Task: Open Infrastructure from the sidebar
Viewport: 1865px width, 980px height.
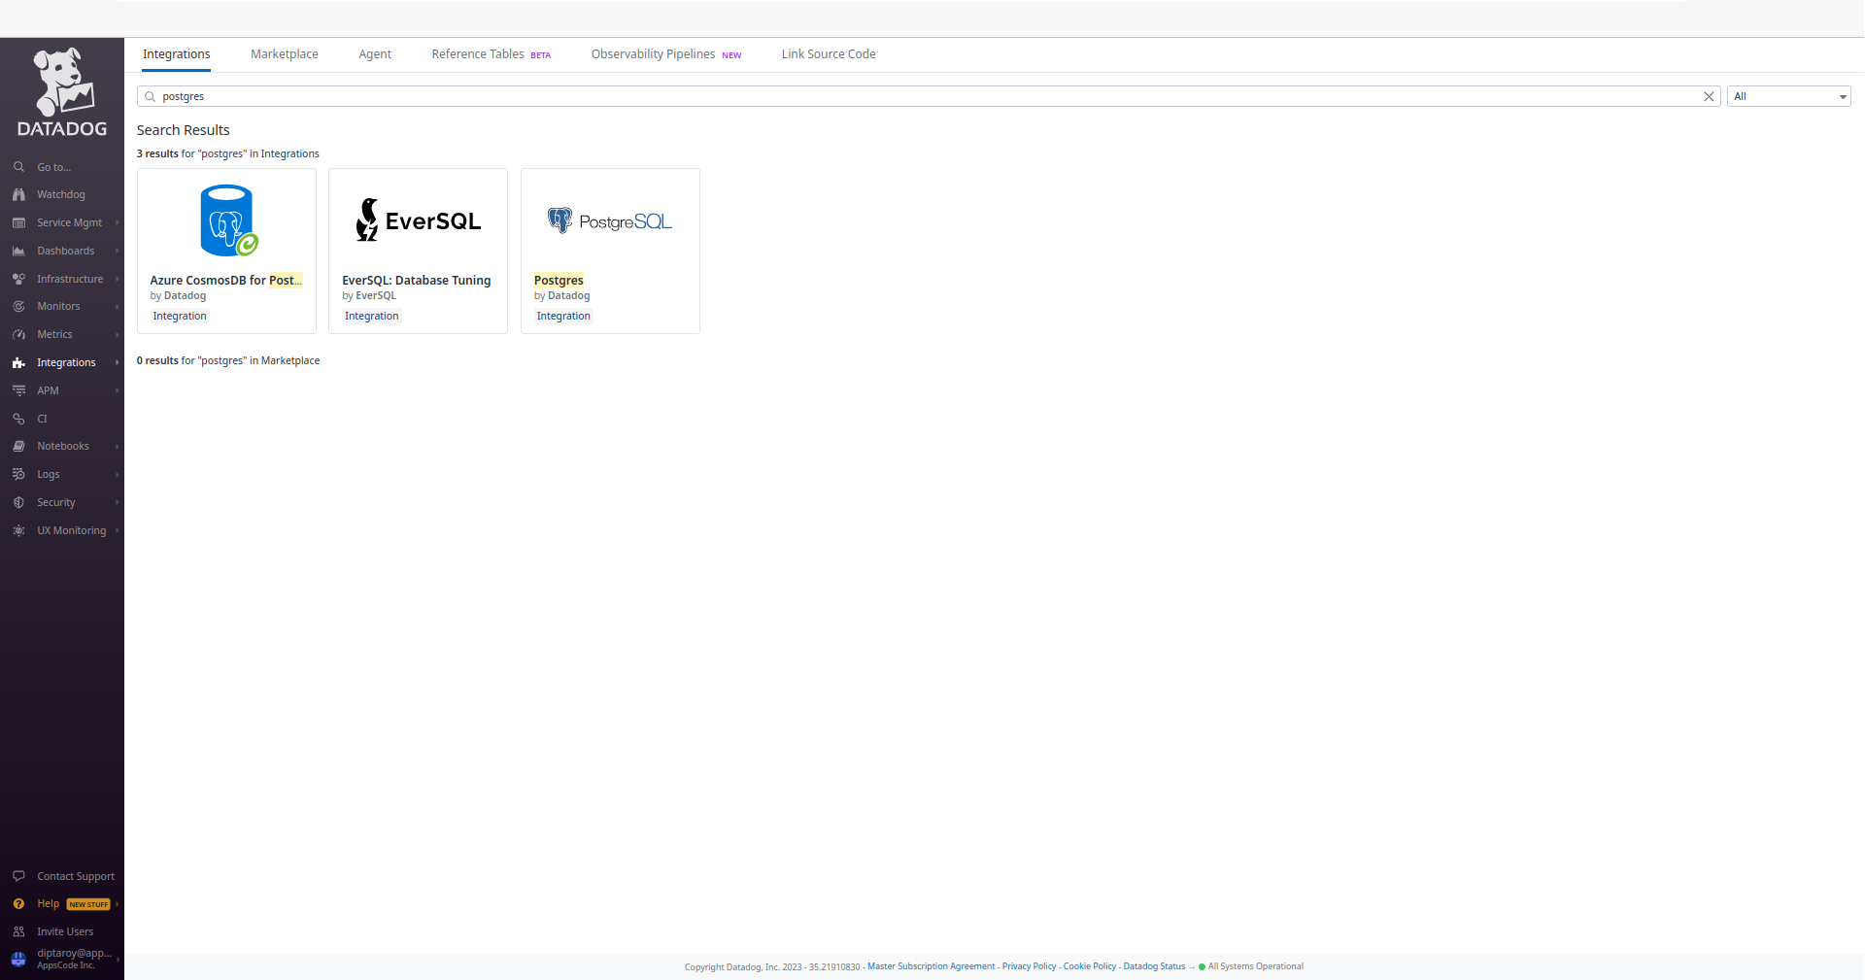Action: coord(19,279)
